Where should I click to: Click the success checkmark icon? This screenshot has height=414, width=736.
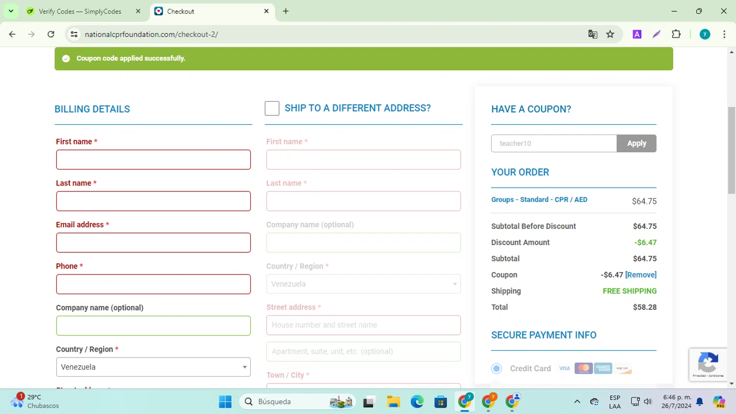point(66,58)
